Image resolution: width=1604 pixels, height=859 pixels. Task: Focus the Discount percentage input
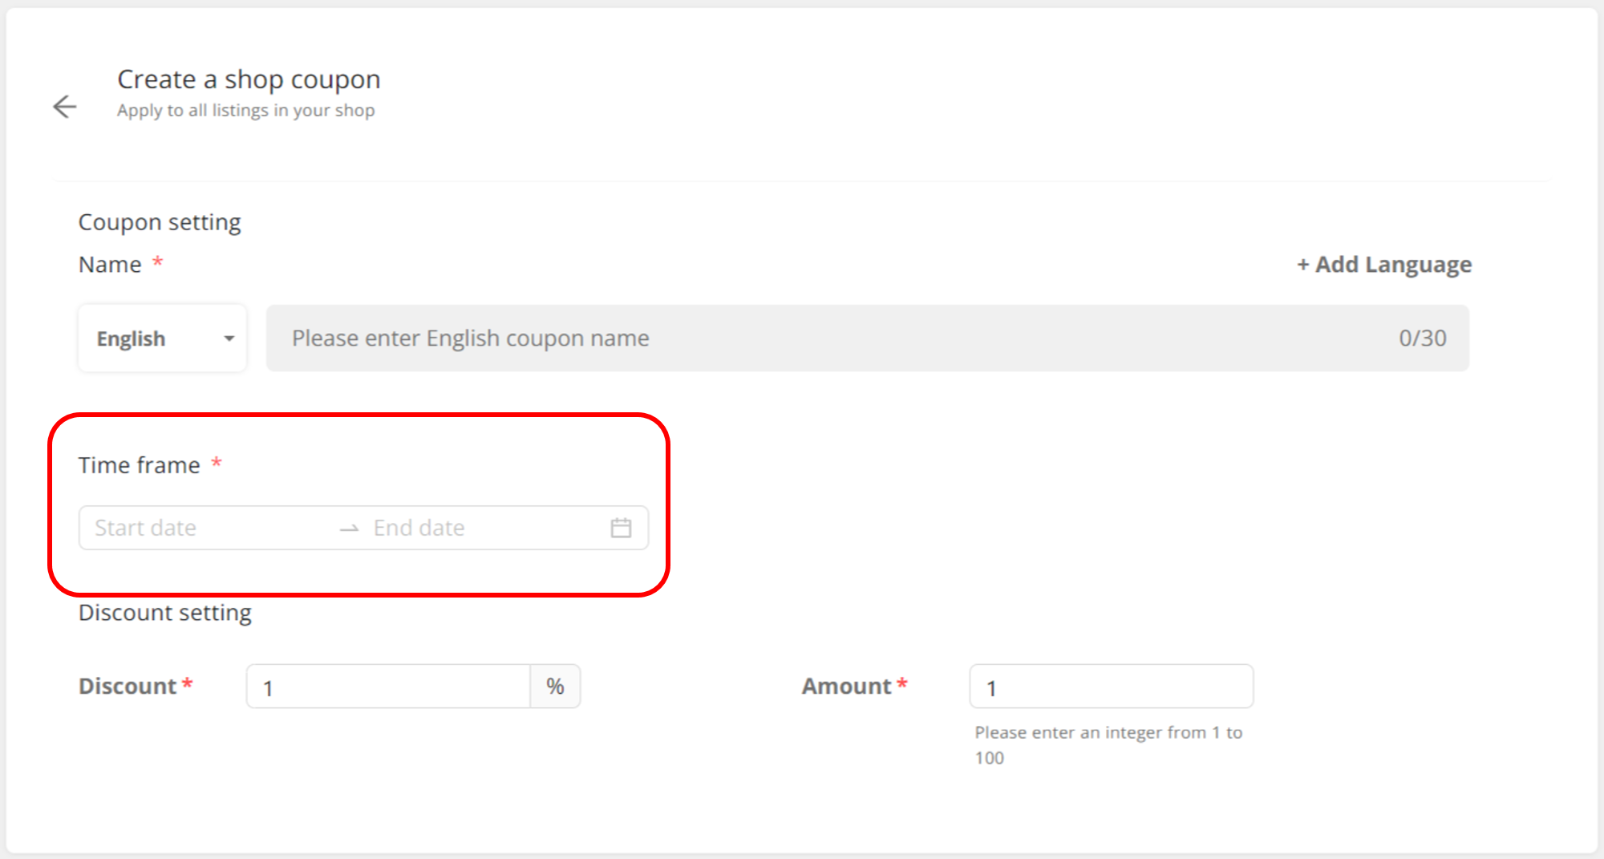pos(388,687)
